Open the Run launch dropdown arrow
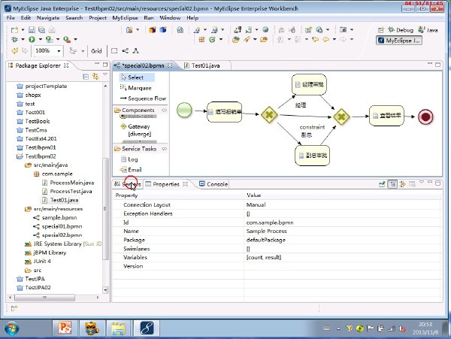Viewport: 451px width, 339px height. [x=41, y=39]
